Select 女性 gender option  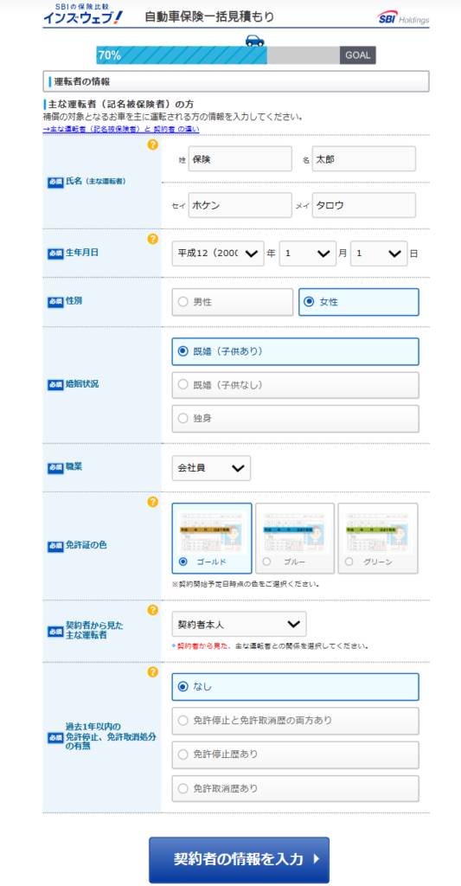359,302
